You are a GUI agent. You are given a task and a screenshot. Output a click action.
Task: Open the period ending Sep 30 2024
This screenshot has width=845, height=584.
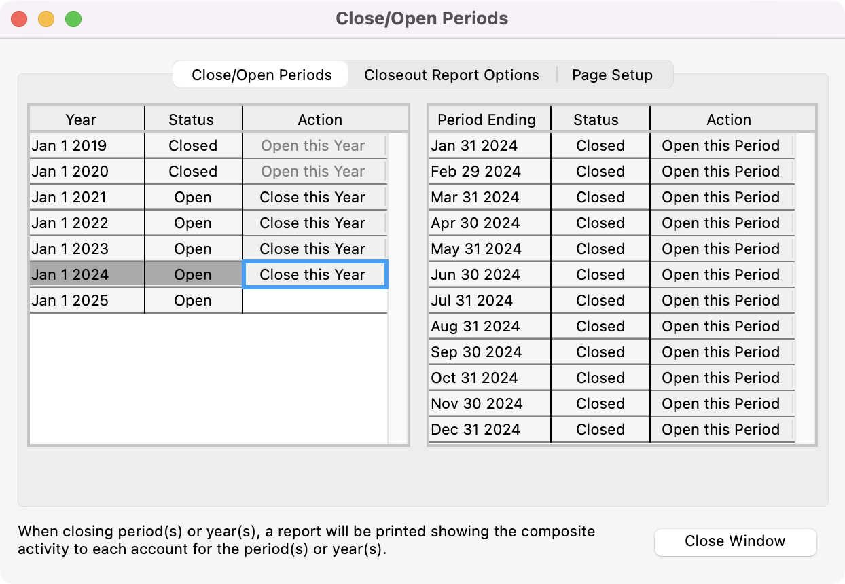coord(721,352)
